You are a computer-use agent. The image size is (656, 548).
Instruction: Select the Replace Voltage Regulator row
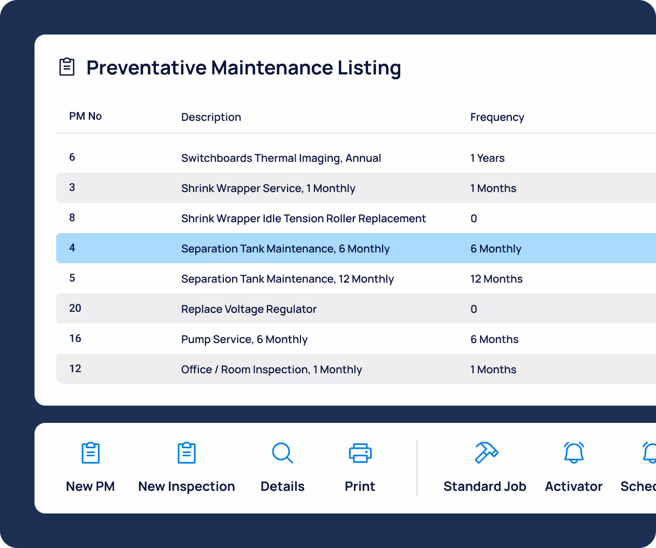[356, 309]
